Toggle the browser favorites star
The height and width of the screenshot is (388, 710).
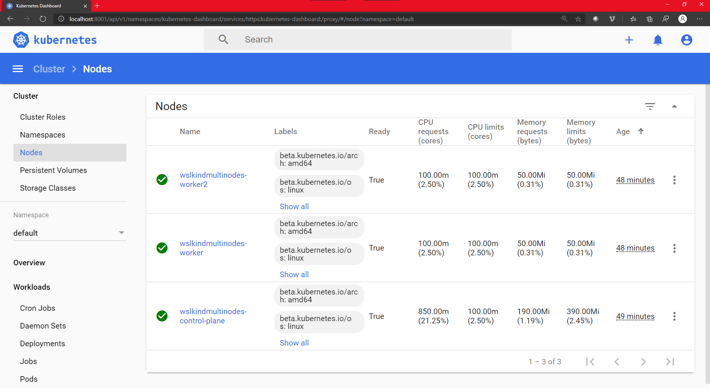point(578,19)
